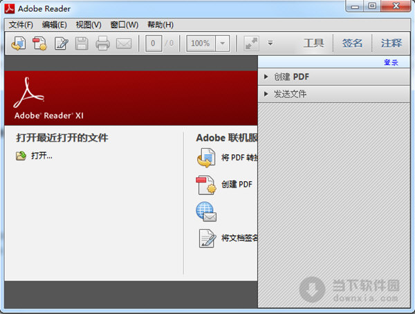Open the 帮助(H) menu
Screen dimensions: 415x314
point(160,25)
